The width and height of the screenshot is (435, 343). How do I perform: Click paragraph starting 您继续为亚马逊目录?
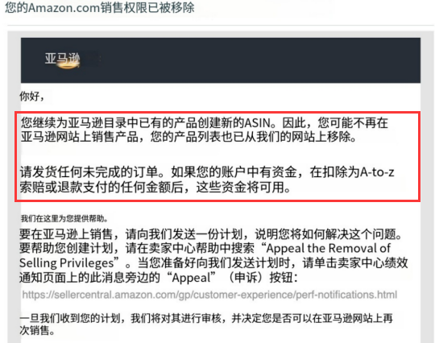tap(204, 130)
